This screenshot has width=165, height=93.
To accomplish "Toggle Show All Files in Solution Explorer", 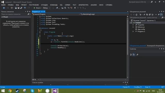I will tap(152, 15).
